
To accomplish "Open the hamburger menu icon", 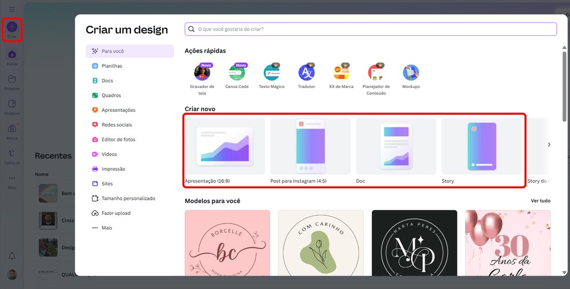I will coord(12,9).
